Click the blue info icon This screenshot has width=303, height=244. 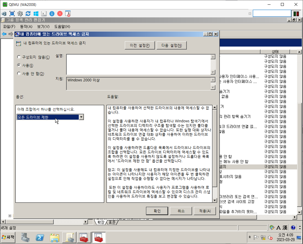(x=52, y=14)
